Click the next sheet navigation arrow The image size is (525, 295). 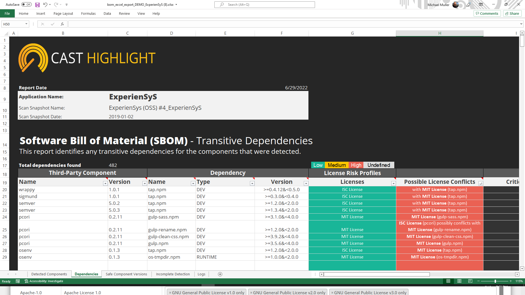click(x=16, y=274)
